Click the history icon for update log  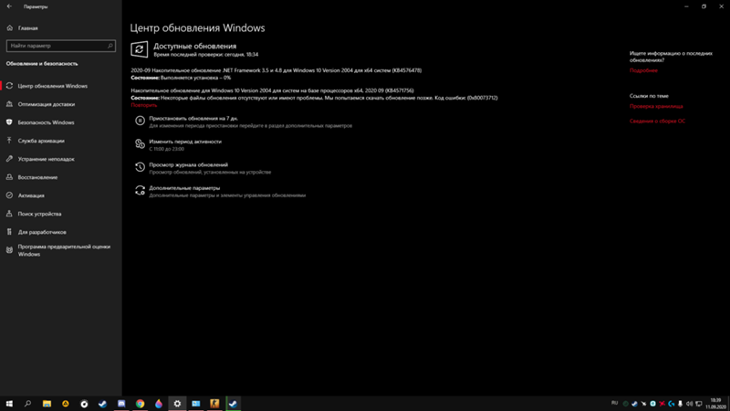[140, 167]
